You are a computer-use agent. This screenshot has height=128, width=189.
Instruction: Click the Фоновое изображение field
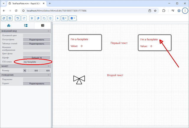[37, 48]
